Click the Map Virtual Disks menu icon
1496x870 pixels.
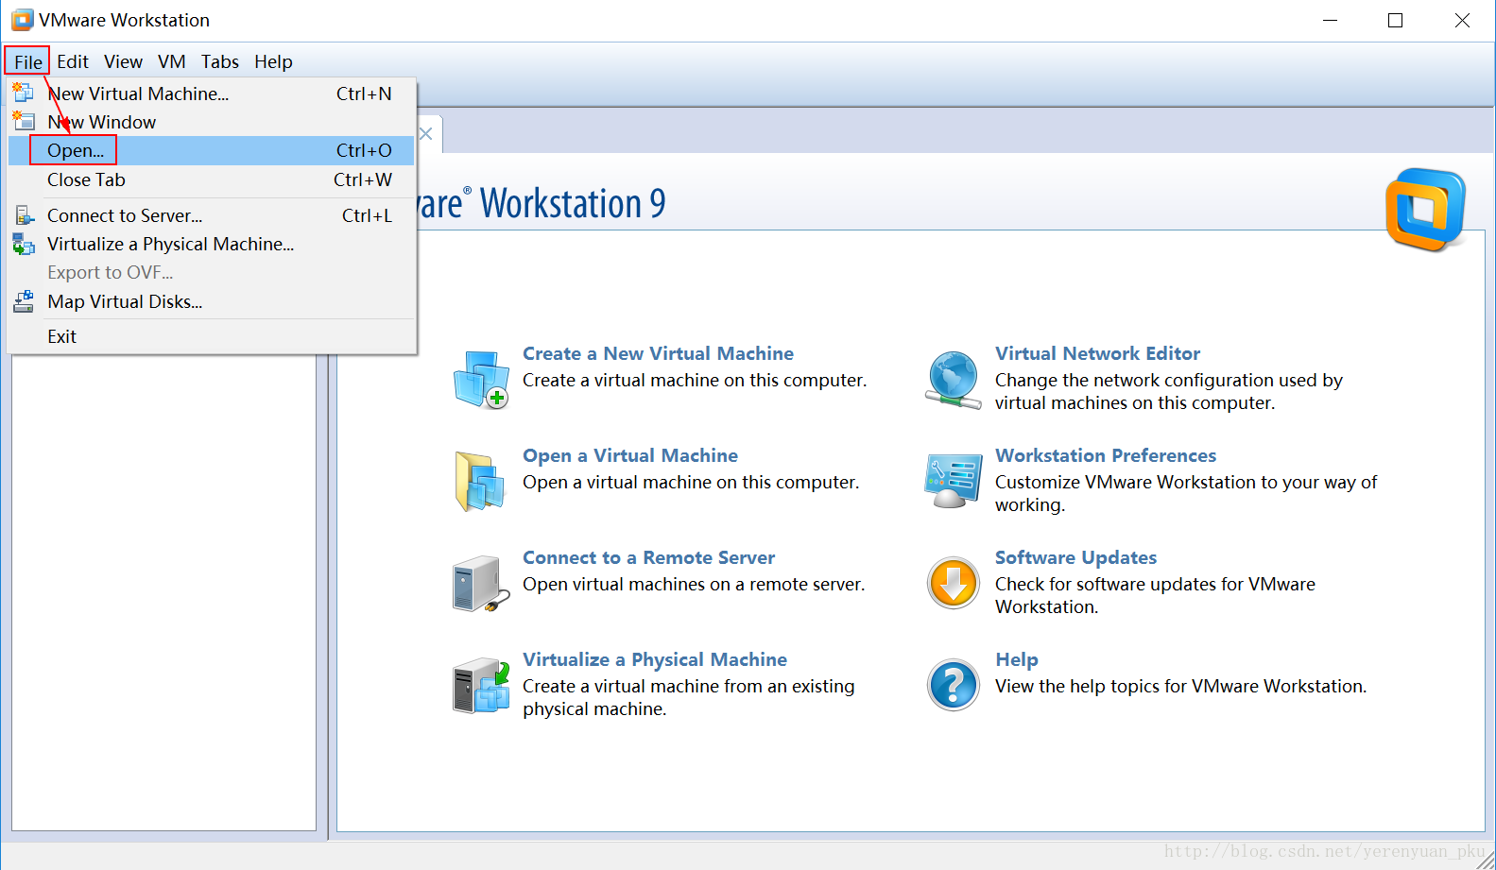click(23, 302)
